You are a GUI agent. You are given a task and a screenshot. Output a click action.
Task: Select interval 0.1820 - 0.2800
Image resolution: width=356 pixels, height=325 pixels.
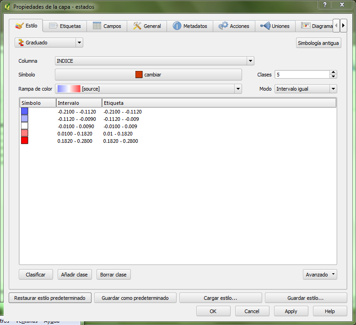pyautogui.click(x=75, y=141)
